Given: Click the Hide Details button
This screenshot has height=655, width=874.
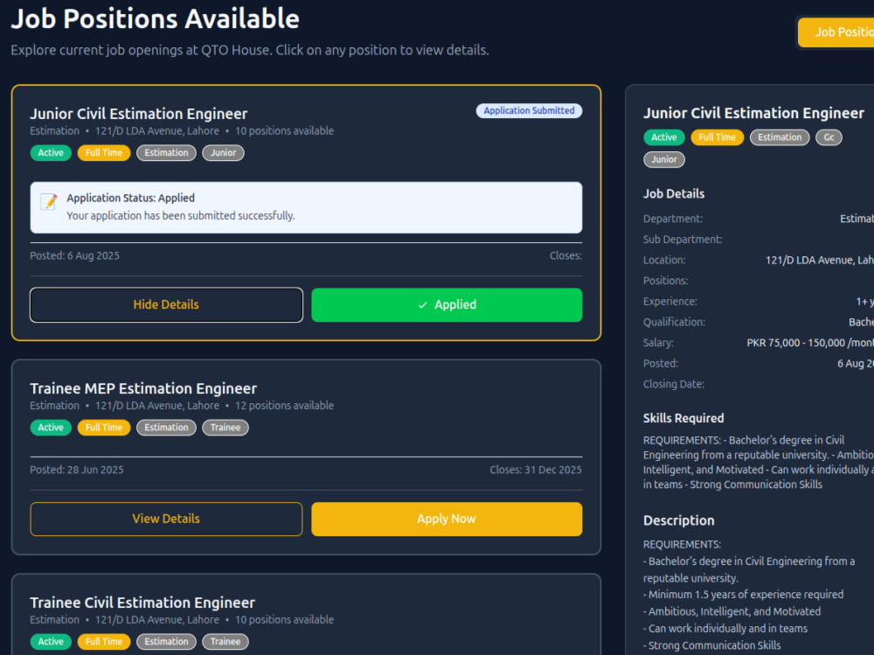Looking at the screenshot, I should tap(166, 304).
